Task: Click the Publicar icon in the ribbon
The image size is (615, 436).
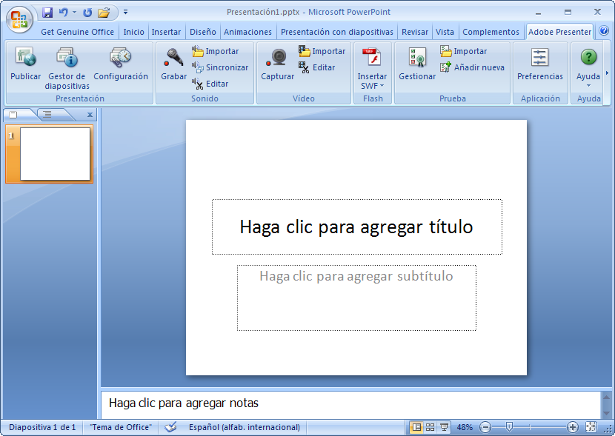Action: tap(26, 58)
